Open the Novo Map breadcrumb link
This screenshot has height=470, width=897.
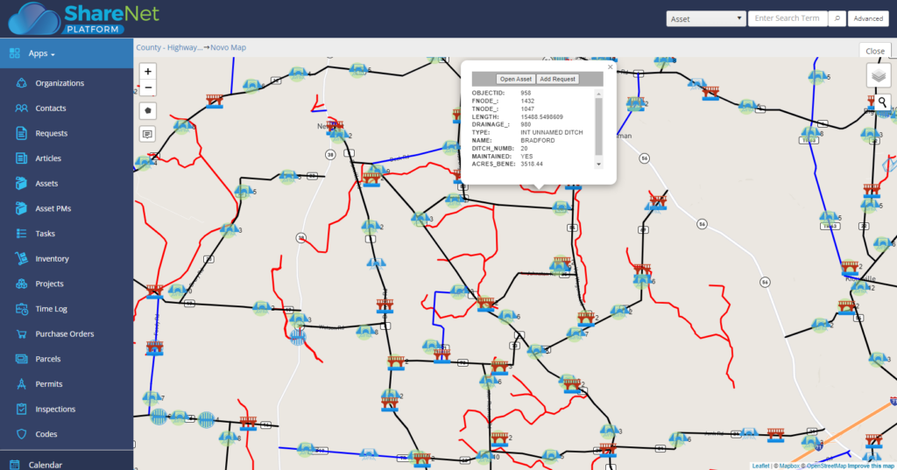[228, 47]
